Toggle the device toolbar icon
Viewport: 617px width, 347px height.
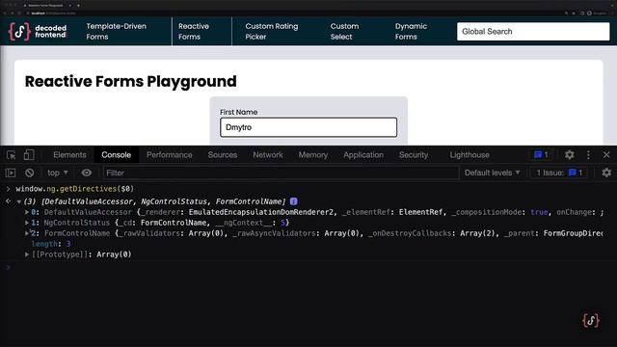(29, 155)
